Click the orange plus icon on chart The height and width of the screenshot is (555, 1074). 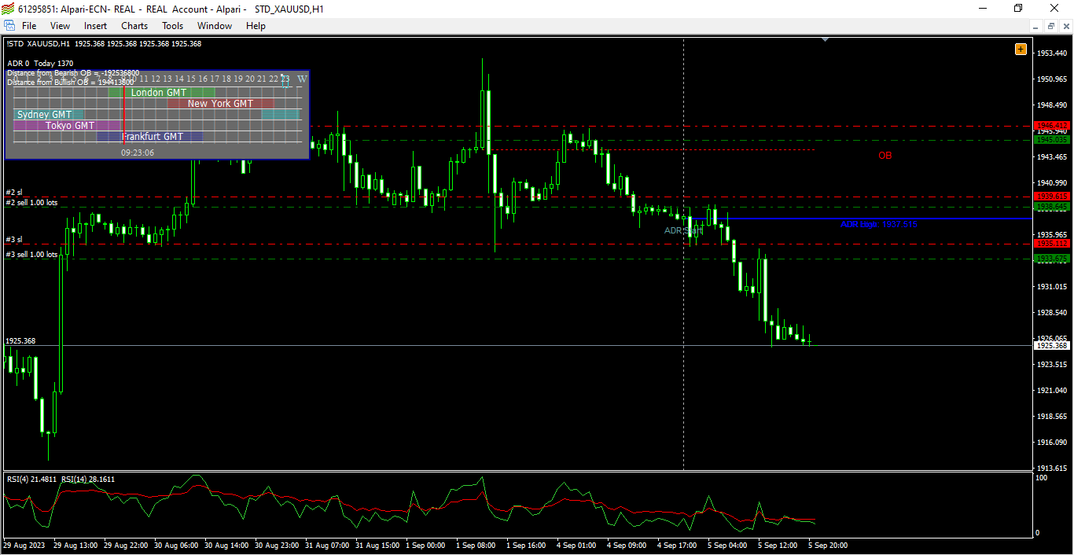pyautogui.click(x=1021, y=49)
